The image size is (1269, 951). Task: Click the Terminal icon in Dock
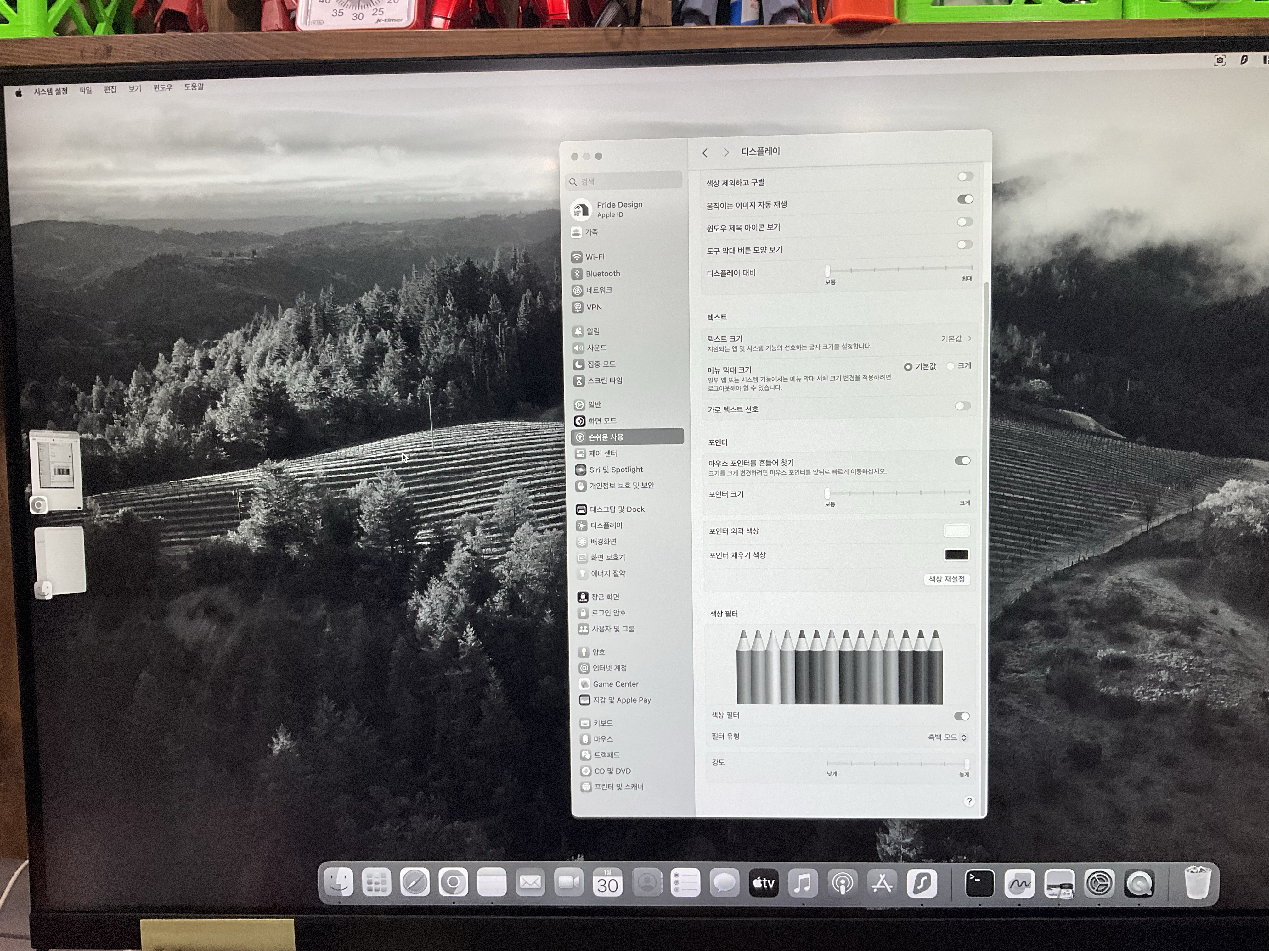[979, 883]
